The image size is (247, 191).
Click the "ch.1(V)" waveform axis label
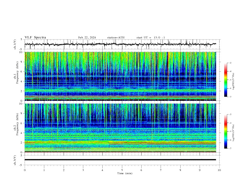point(15,44)
